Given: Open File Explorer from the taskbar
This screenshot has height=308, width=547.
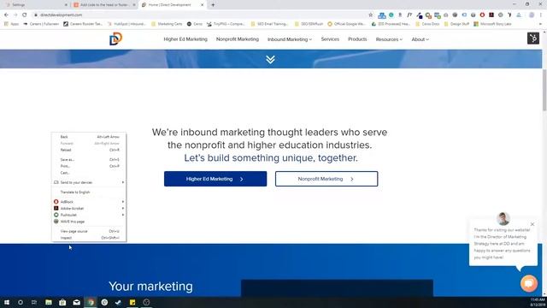Looking at the screenshot, I should [x=49, y=302].
